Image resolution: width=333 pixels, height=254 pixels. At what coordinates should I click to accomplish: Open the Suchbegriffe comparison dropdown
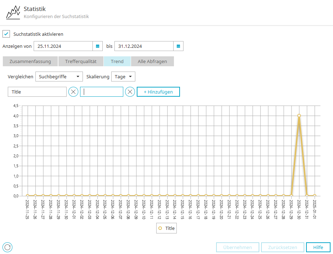click(59, 77)
